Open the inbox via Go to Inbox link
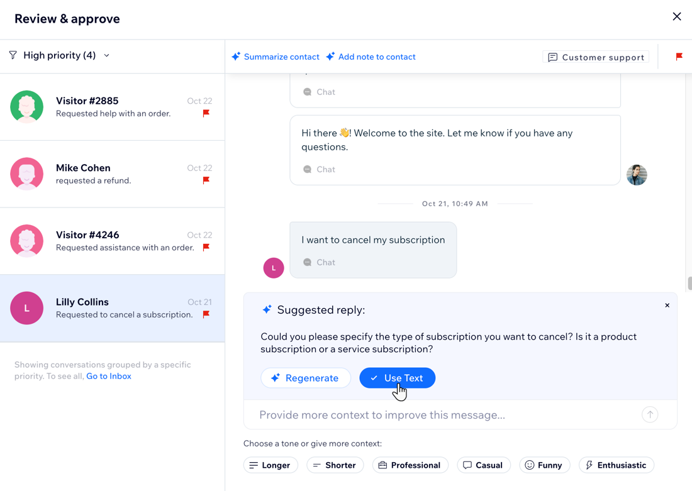Screen dimensions: 692x491 tap(108, 376)
